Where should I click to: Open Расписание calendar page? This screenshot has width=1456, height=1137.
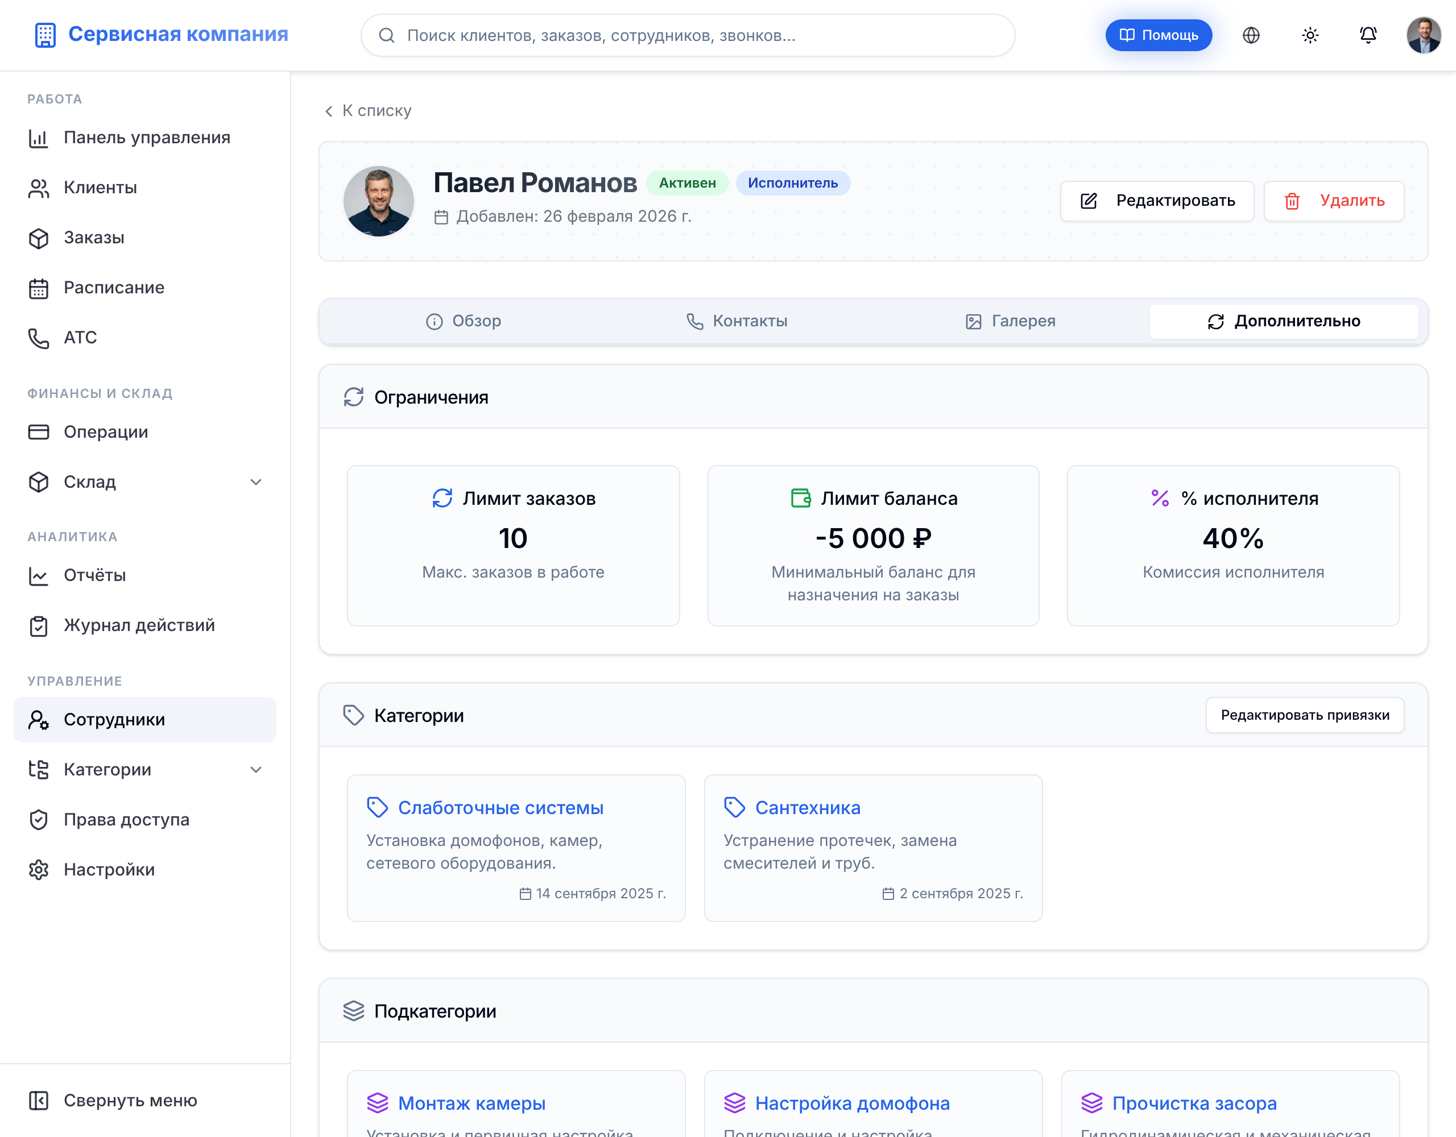[146, 288]
